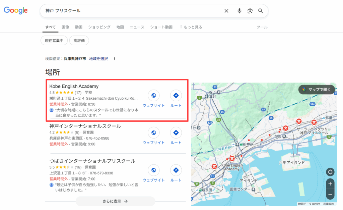
Task: Open 神戸インターナショナルスクール website icon
Action: [153, 133]
